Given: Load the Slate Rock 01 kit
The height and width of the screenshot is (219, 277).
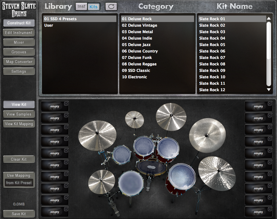Looking at the screenshot, I should [x=232, y=19].
